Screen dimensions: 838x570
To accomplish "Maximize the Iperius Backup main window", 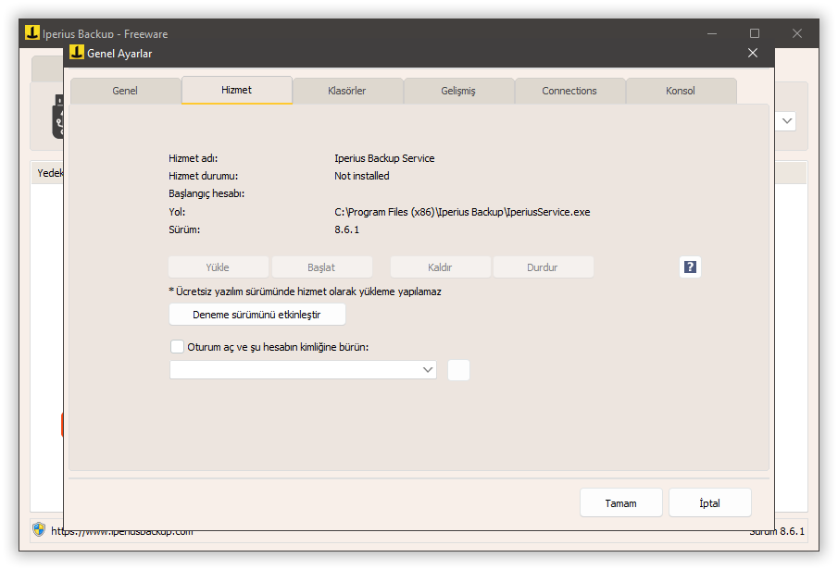I will [755, 33].
